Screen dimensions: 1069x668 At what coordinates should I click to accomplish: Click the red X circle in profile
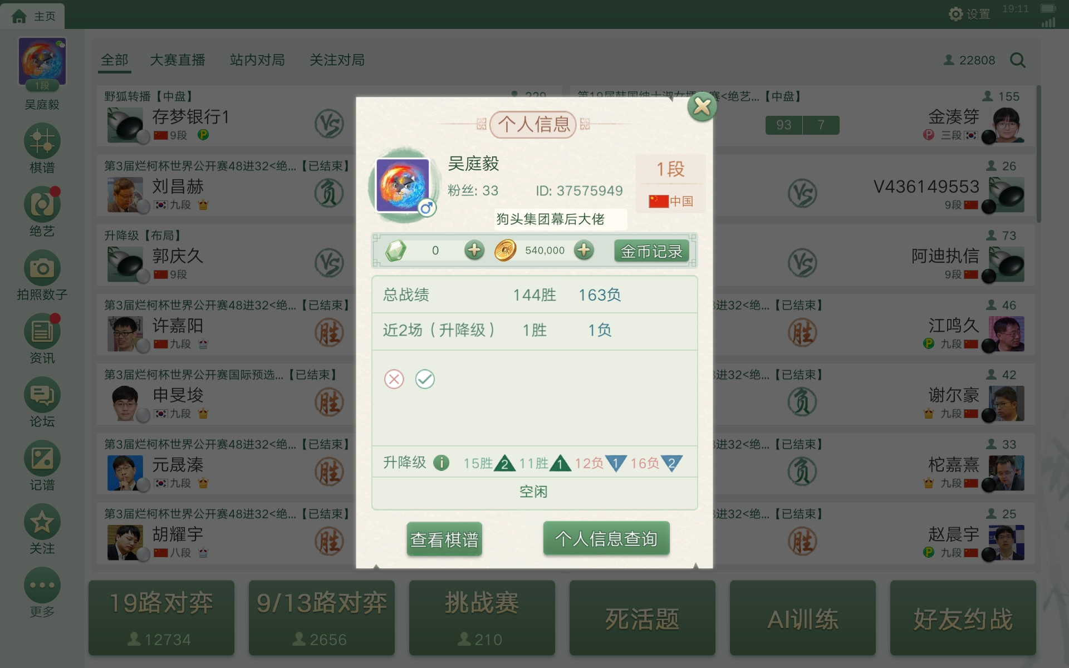394,379
